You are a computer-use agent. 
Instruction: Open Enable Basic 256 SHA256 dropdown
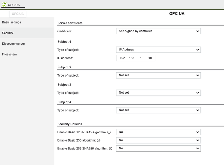pyautogui.click(x=158, y=148)
